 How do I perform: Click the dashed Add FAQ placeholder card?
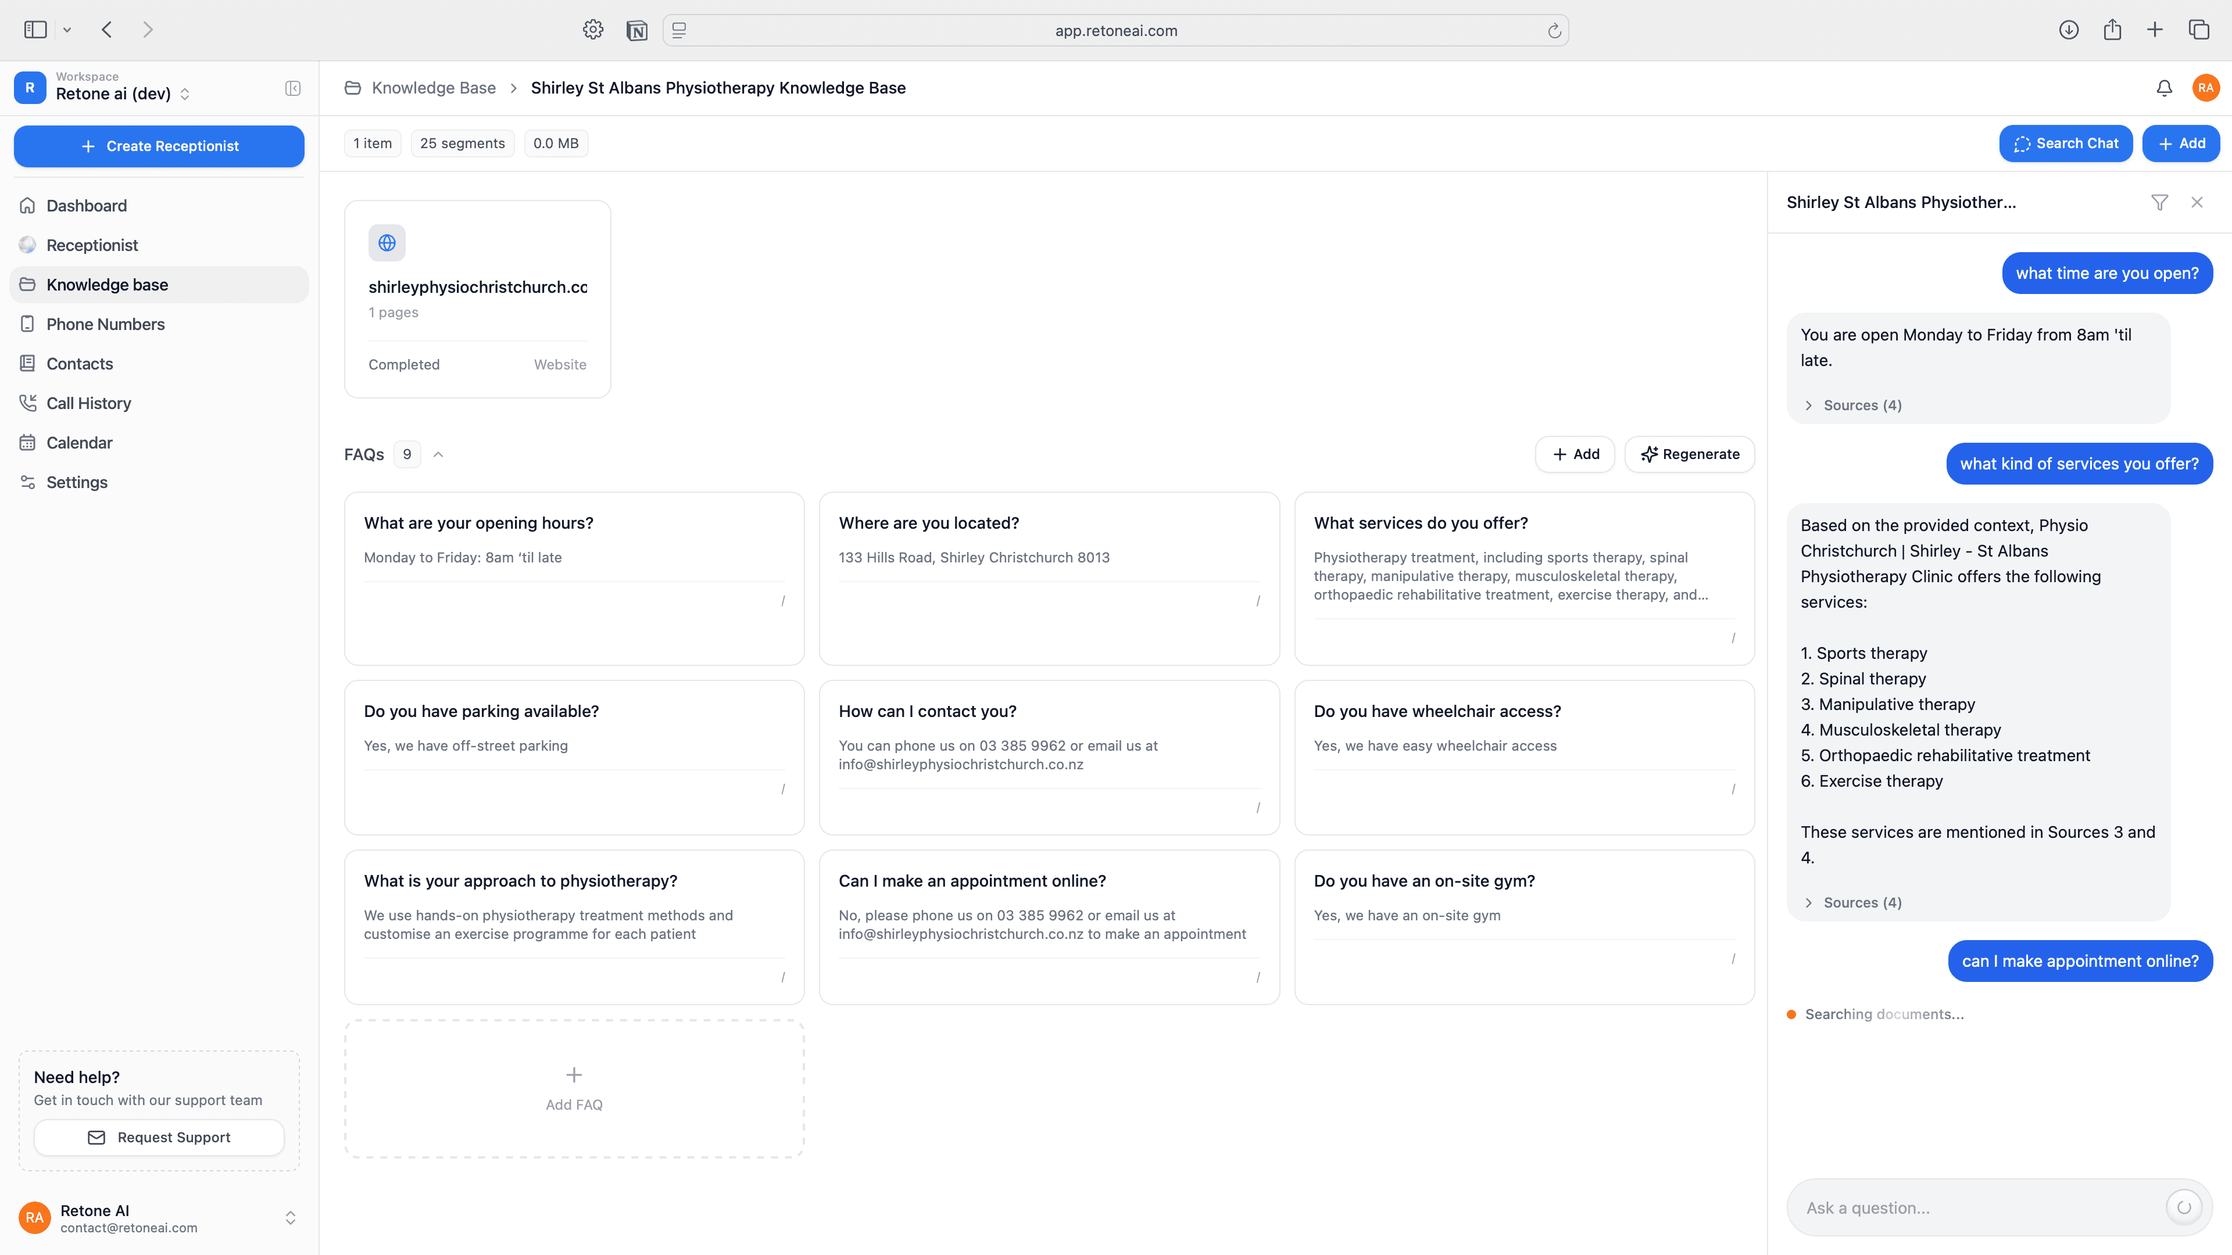pyautogui.click(x=574, y=1089)
